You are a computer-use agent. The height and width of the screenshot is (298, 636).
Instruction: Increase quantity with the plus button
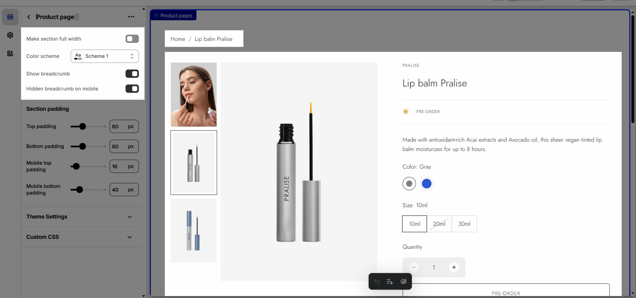tap(454, 267)
